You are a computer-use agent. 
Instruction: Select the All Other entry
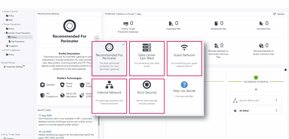tap(256, 110)
